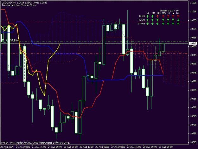This screenshot has width=198, height=149.
Task: Click the 1.0875 price scale label
Action: click(193, 73)
